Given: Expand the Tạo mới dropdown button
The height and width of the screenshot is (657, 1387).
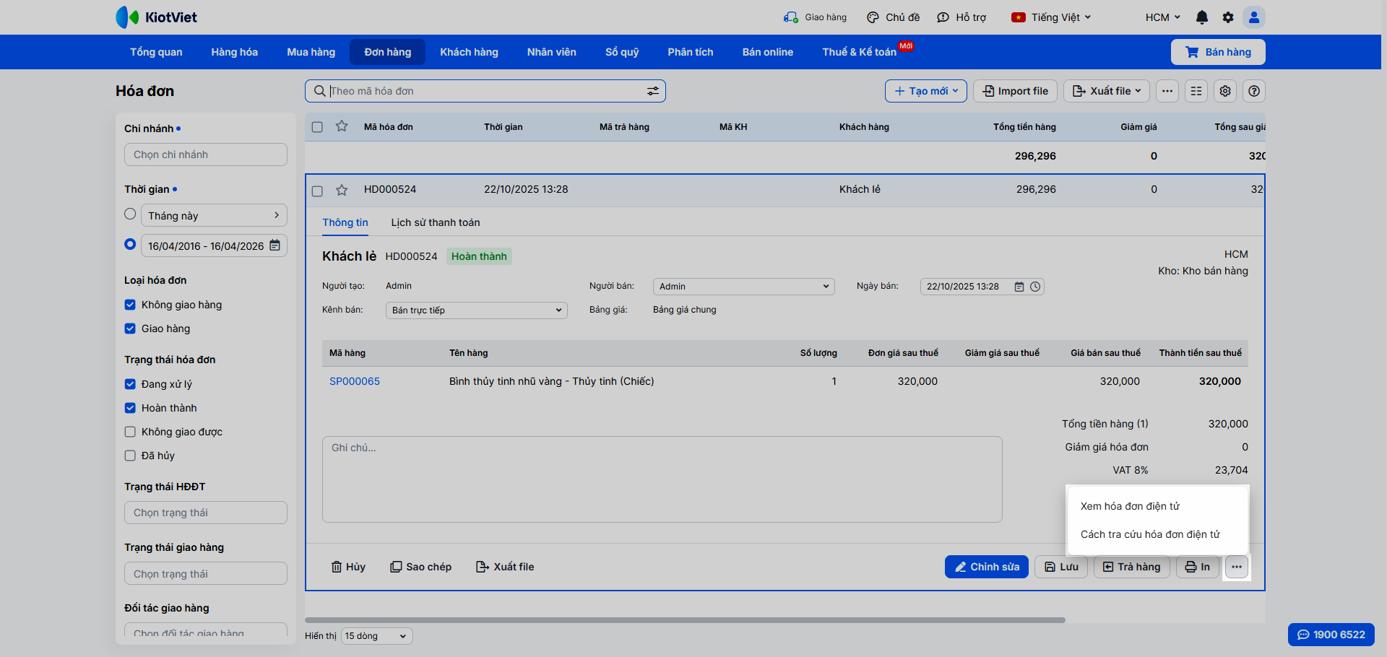Looking at the screenshot, I should [925, 91].
